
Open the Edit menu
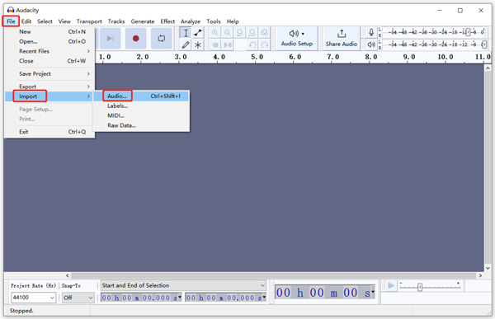26,21
